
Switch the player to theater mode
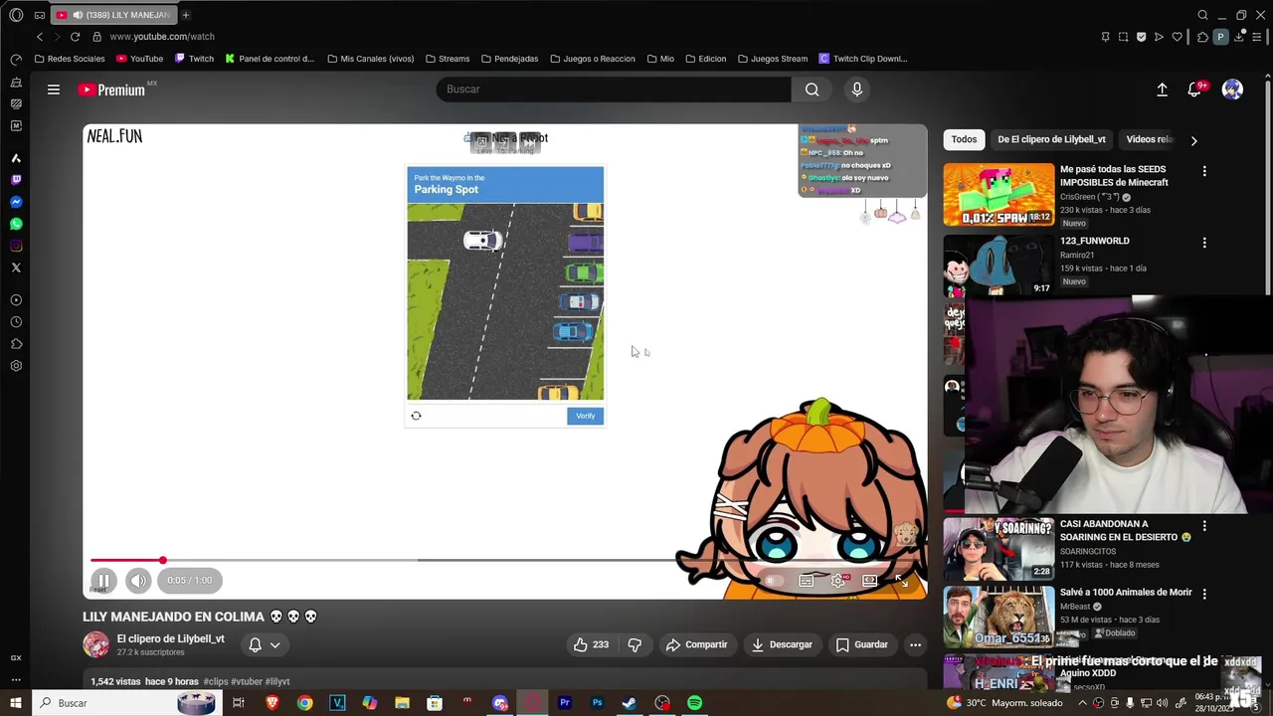(x=870, y=581)
